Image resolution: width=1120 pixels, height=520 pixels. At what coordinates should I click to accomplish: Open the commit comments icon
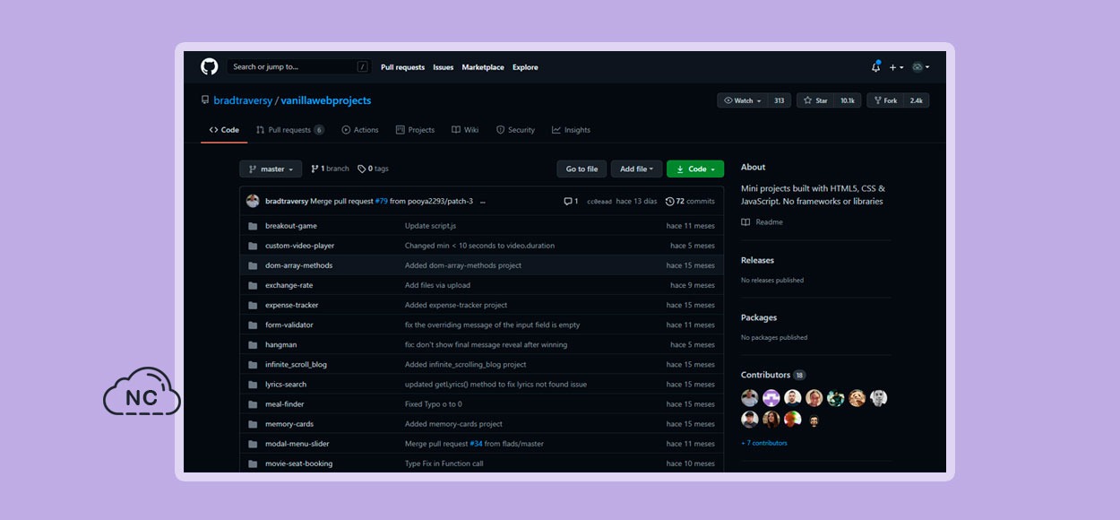tap(571, 202)
